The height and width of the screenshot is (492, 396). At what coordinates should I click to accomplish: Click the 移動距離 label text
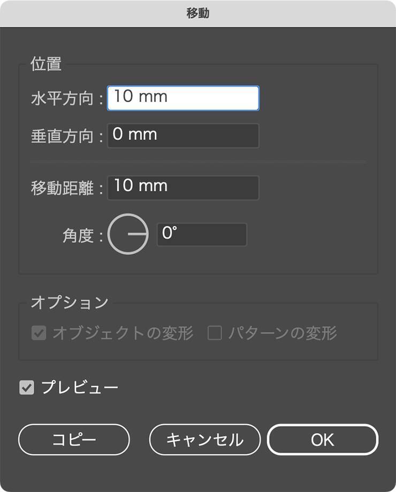[x=62, y=188]
